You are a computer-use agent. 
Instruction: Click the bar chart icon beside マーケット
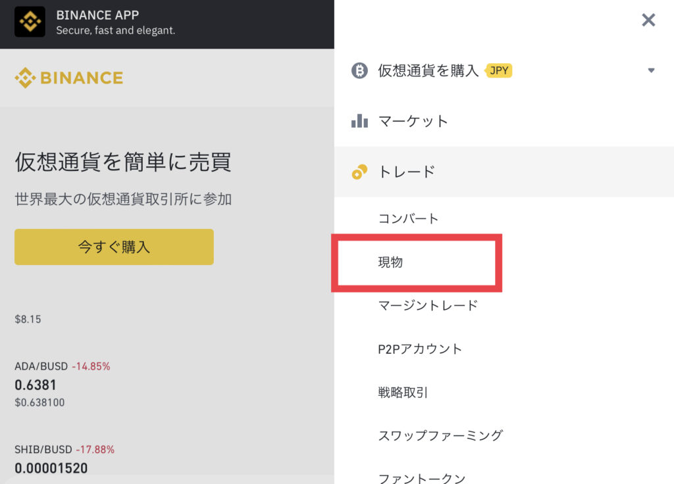point(359,121)
